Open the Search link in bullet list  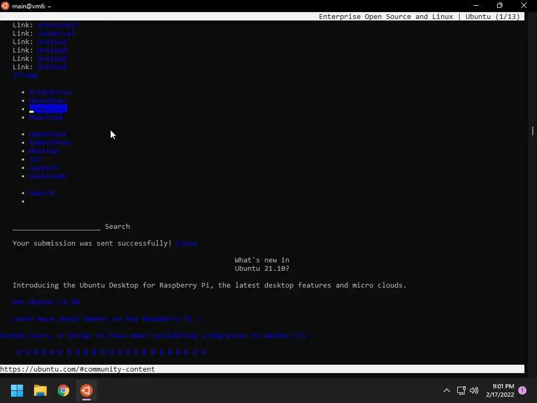[42, 193]
